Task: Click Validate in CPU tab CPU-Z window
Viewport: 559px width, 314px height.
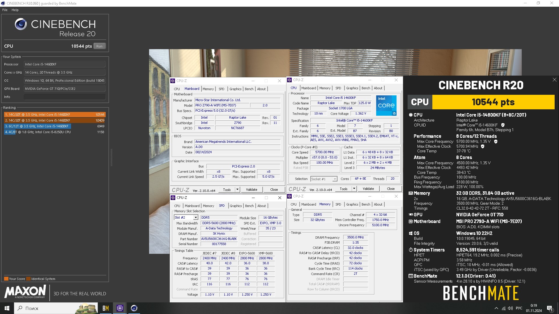Action: coord(368,189)
